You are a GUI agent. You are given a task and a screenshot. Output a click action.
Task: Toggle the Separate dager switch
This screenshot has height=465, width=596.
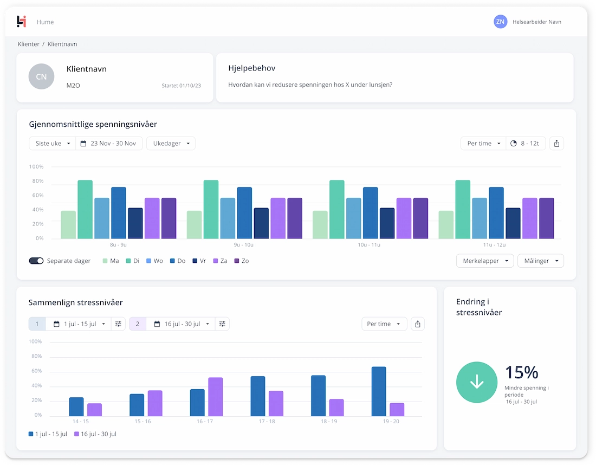coord(36,261)
